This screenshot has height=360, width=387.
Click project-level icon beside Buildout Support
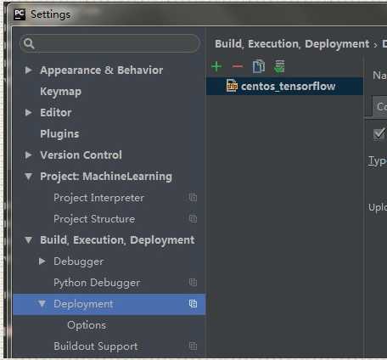(193, 346)
